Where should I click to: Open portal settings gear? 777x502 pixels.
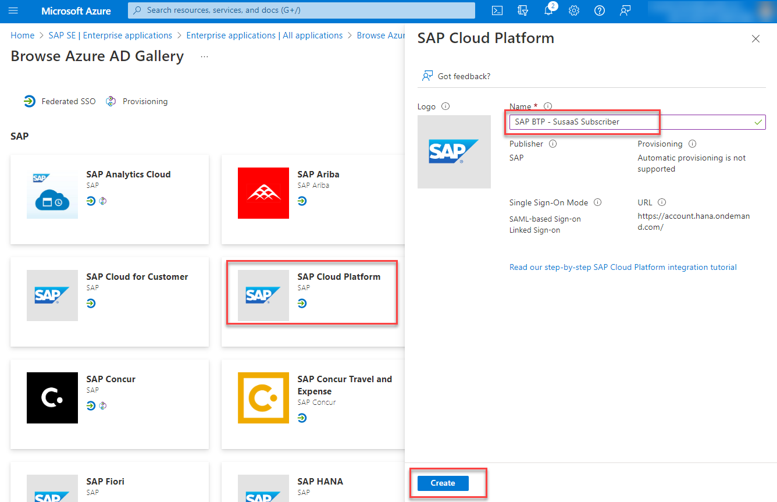[x=574, y=10]
